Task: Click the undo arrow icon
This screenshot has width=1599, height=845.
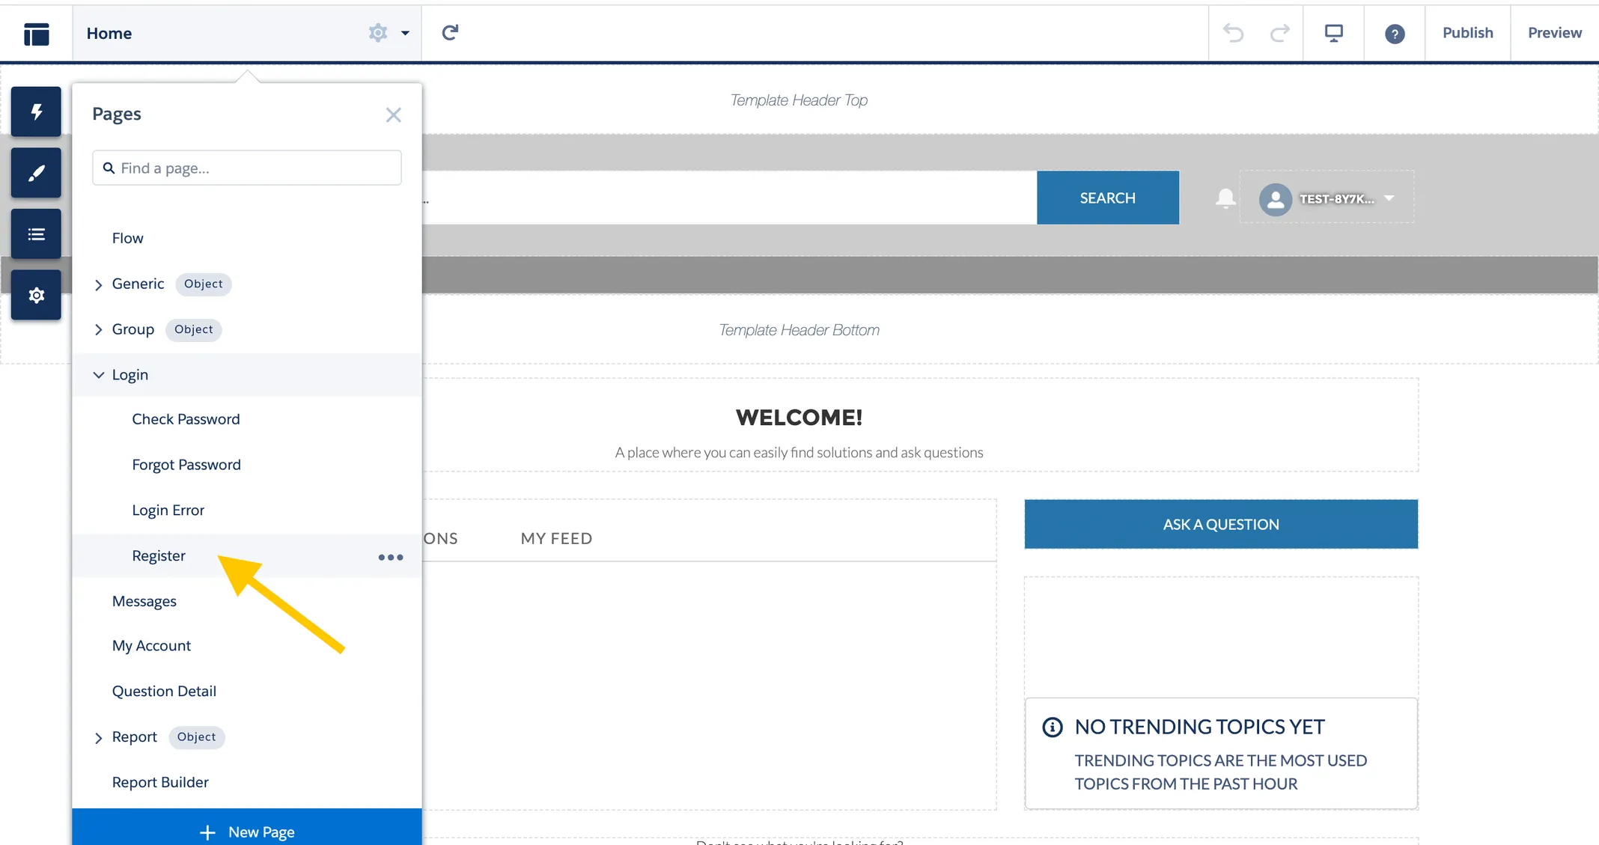Action: pyautogui.click(x=1234, y=33)
